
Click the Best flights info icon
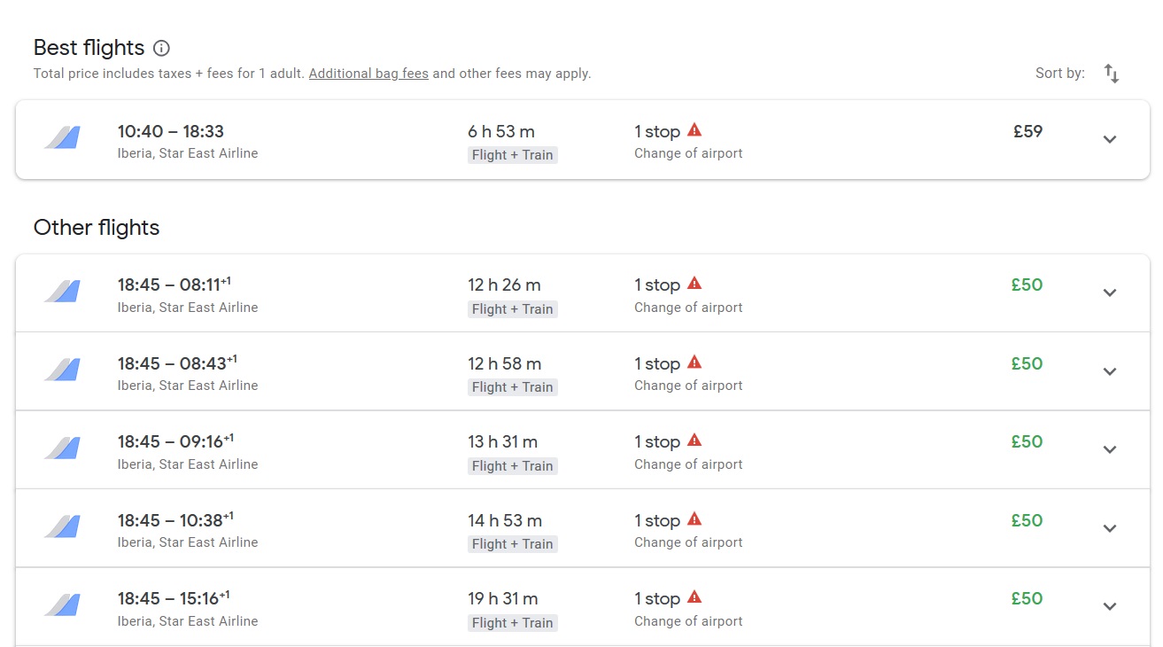(x=161, y=48)
